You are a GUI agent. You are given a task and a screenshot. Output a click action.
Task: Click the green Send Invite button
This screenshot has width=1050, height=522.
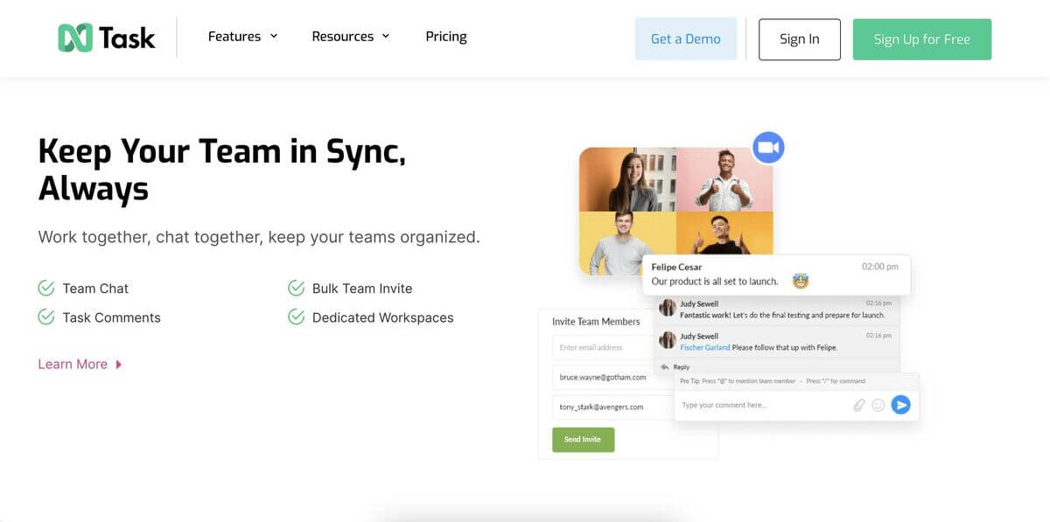coord(583,439)
